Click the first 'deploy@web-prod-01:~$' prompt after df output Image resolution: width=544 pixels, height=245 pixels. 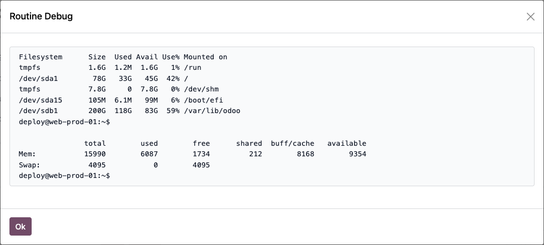pos(64,121)
